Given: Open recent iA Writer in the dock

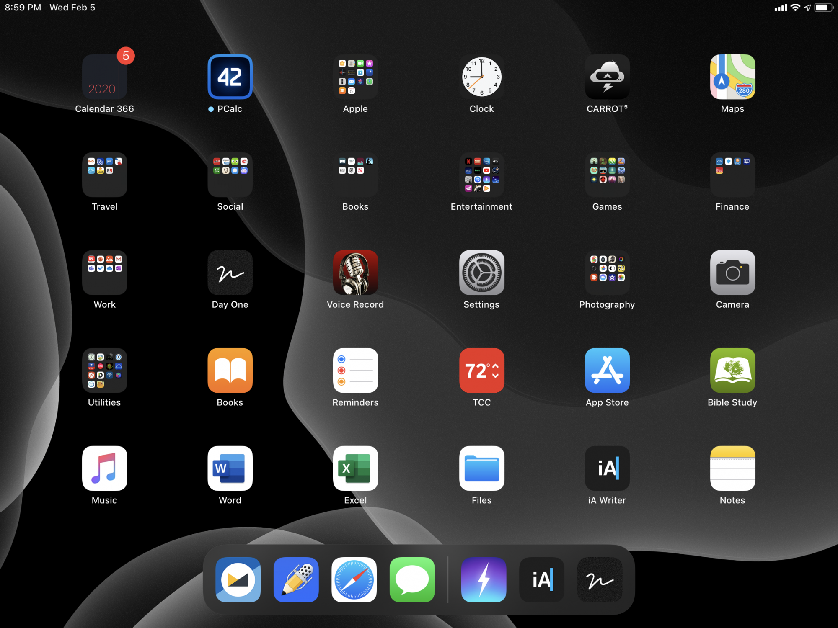Looking at the screenshot, I should [542, 580].
